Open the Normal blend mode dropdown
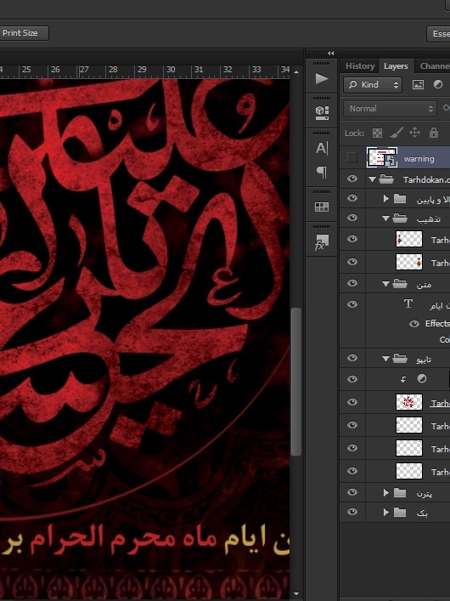Image resolution: width=450 pixels, height=601 pixels. [390, 109]
